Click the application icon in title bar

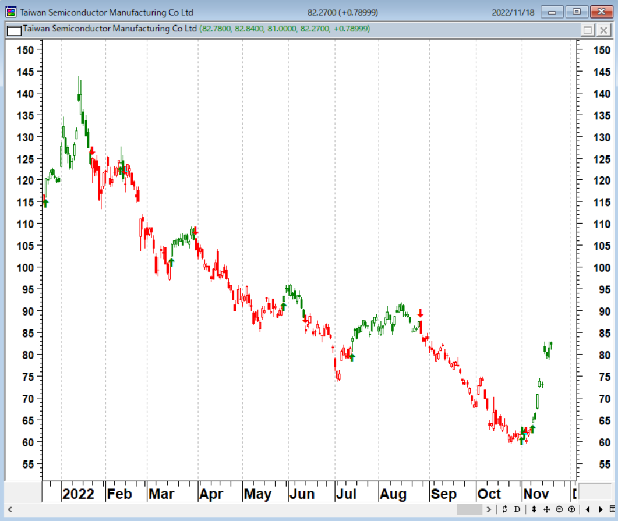[11, 12]
